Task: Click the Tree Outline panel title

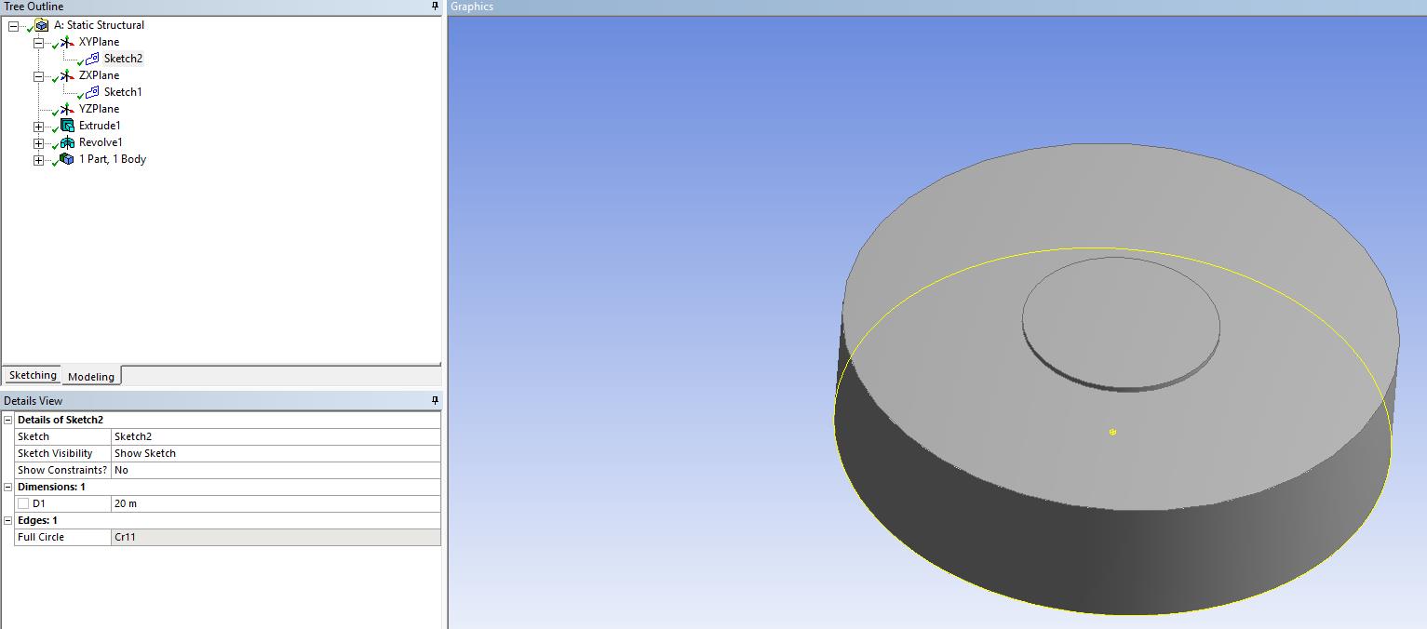Action: (x=34, y=7)
